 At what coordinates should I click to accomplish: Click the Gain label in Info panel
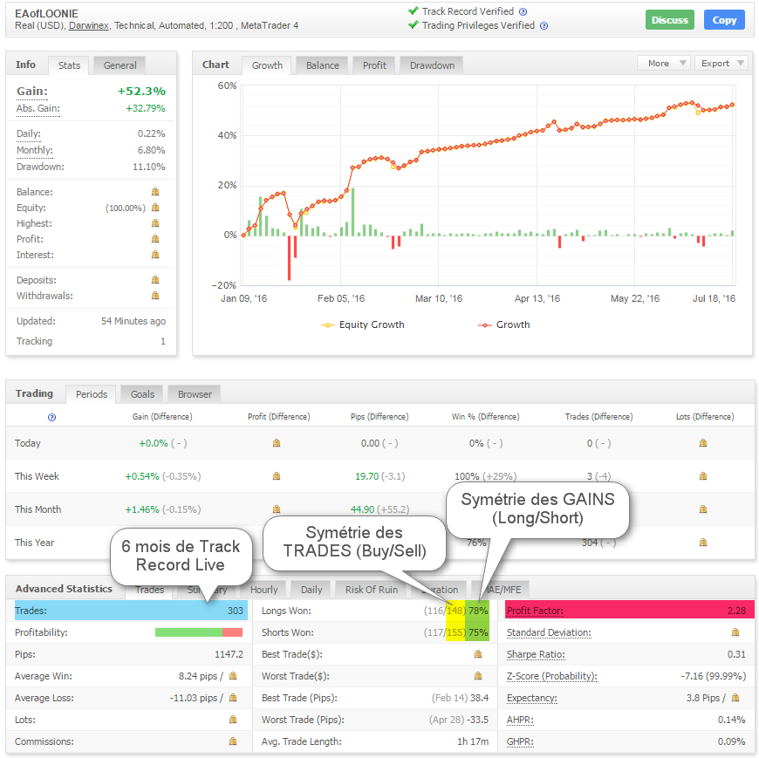point(32,91)
